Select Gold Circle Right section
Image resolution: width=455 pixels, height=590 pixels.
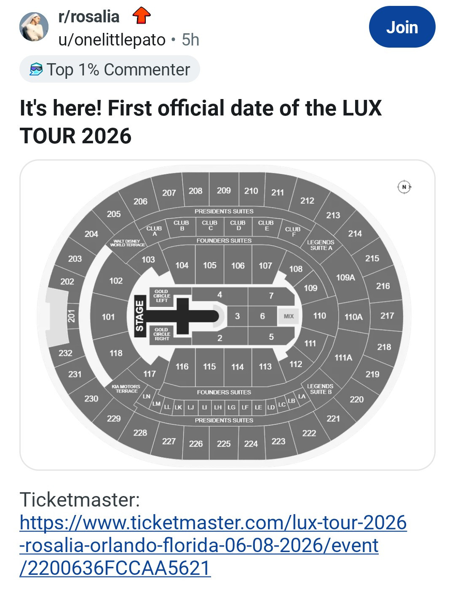pyautogui.click(x=162, y=334)
